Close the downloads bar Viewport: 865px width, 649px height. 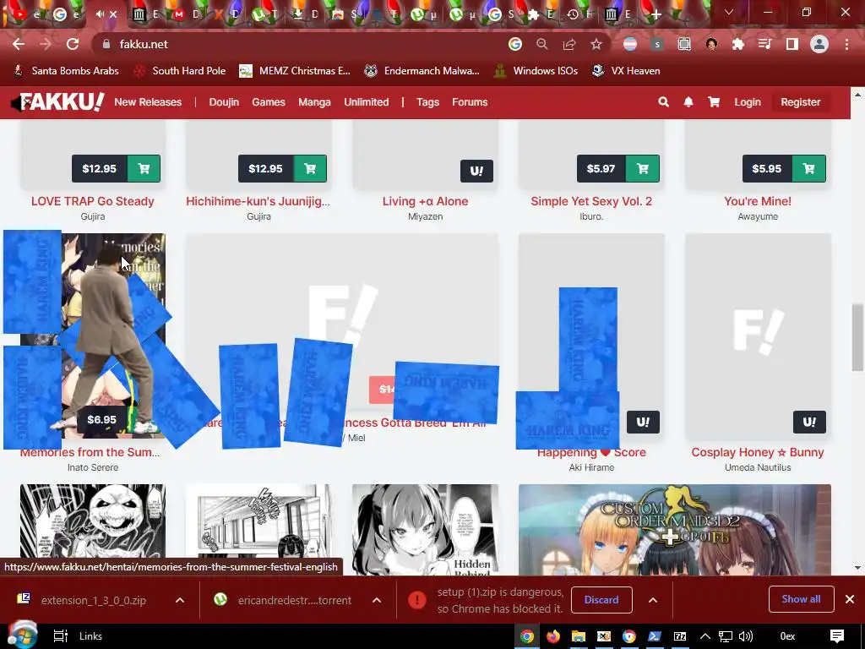click(x=850, y=599)
